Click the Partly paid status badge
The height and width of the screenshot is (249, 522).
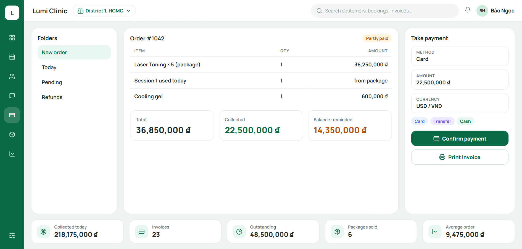click(x=377, y=38)
